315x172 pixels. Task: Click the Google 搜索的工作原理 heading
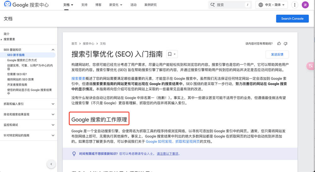pyautogui.click(x=99, y=120)
